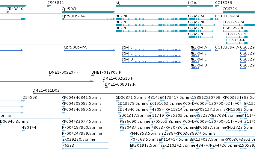Select the RE20487.5prime EST label
Image resolution: width=255 pixels, height=150 pixels.
point(135,128)
